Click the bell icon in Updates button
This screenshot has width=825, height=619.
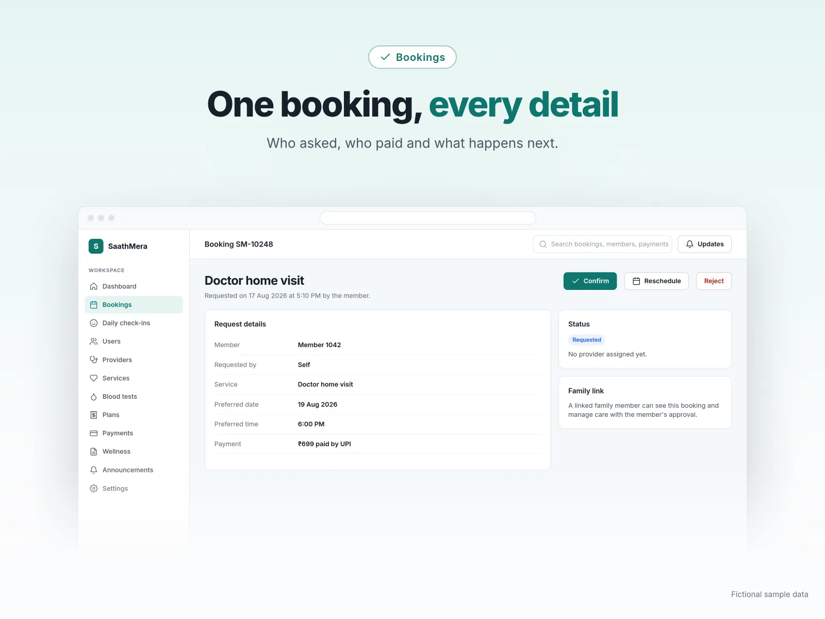[689, 244]
